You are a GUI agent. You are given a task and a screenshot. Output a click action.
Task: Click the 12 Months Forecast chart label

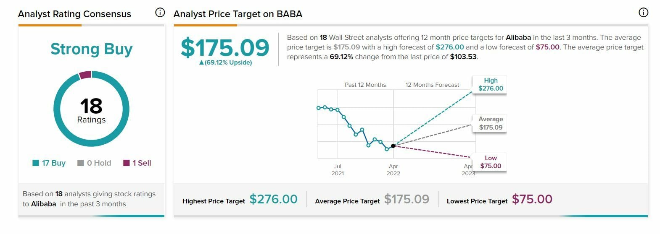point(432,85)
